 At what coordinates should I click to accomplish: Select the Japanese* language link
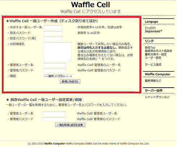[x=154, y=31]
